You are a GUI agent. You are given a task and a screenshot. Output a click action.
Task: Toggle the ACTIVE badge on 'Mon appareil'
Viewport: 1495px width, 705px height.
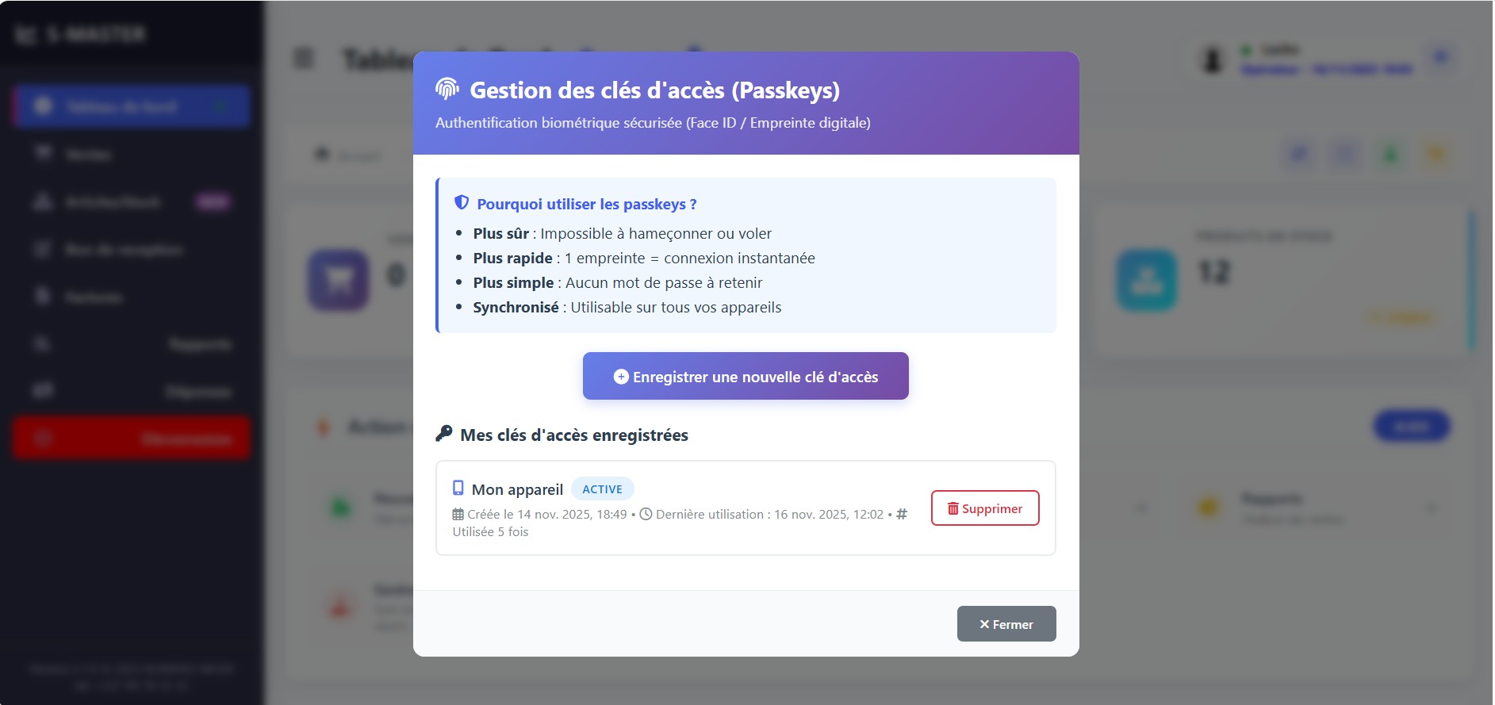604,489
